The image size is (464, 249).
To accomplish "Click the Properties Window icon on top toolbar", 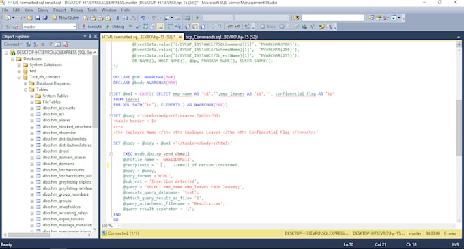I will [379, 18].
